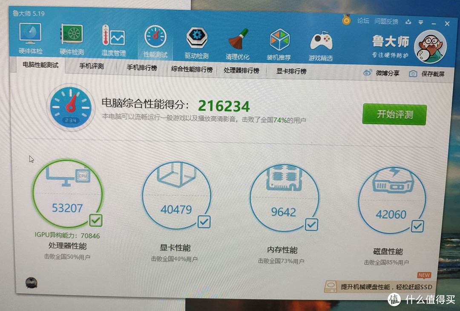Click the graphics score 40479
The height and width of the screenshot is (311, 460).
point(176,209)
